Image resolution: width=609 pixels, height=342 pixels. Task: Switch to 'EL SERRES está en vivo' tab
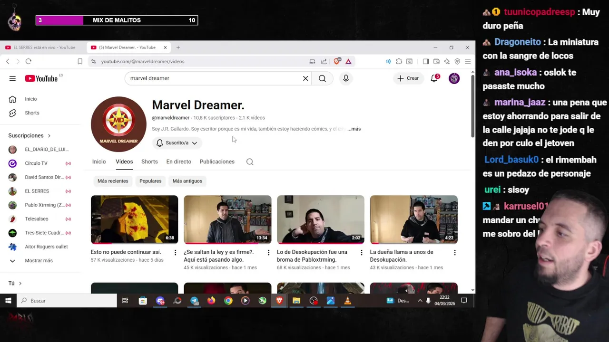(42, 47)
